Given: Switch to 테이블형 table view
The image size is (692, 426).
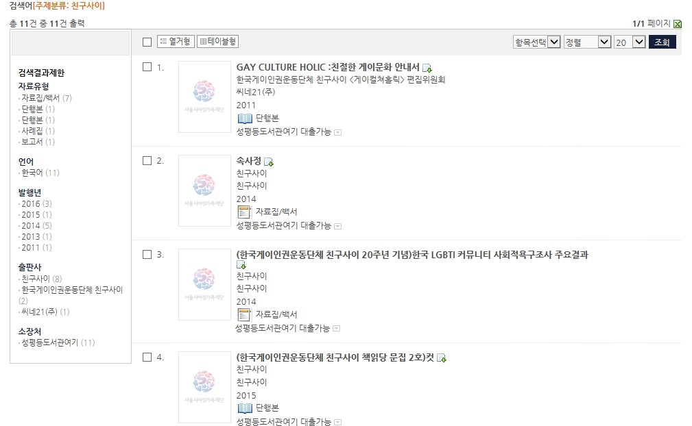Looking at the screenshot, I should pos(217,41).
